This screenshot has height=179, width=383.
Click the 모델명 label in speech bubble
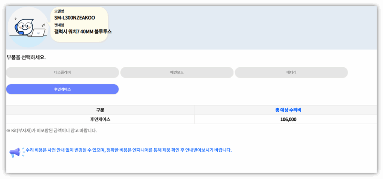(59, 11)
